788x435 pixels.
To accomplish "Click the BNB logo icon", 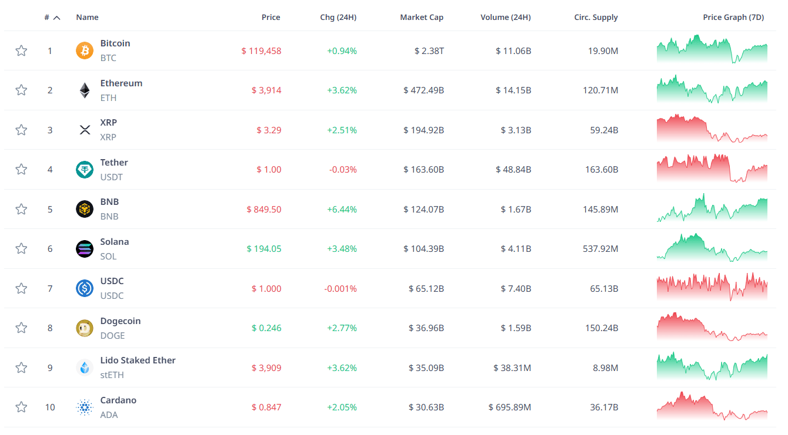I will [x=85, y=209].
